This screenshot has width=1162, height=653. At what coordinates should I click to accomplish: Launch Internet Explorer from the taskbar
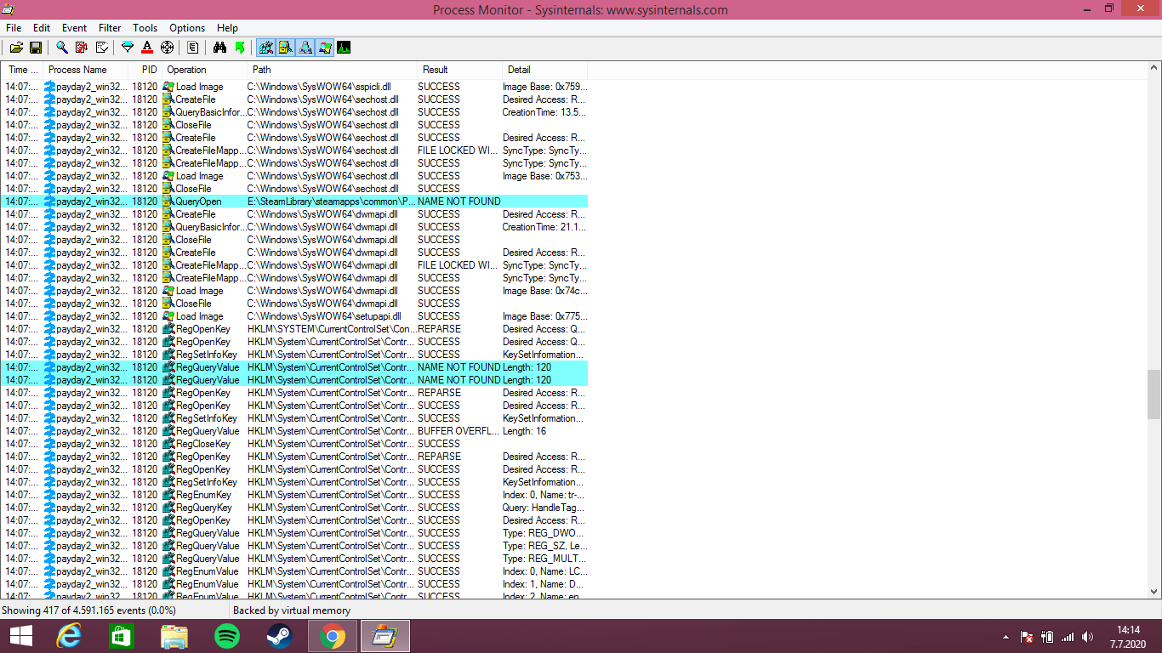[69, 636]
